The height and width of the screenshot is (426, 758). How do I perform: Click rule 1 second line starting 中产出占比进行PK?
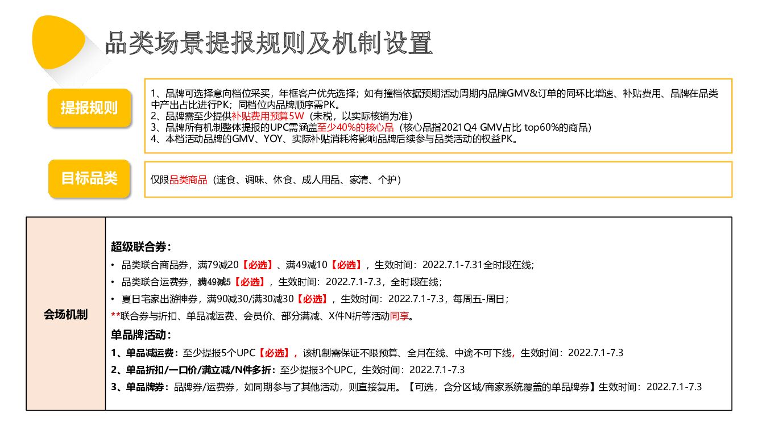tap(246, 105)
